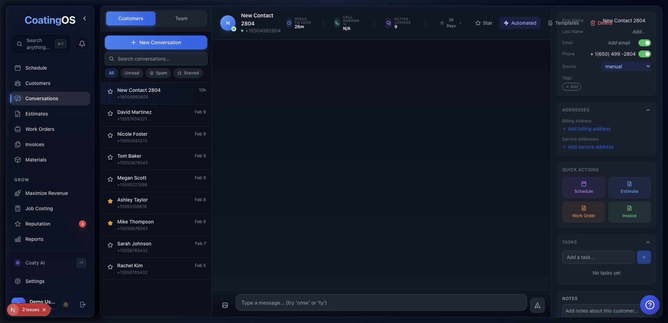Click the image attachment icon by message box

click(x=225, y=305)
